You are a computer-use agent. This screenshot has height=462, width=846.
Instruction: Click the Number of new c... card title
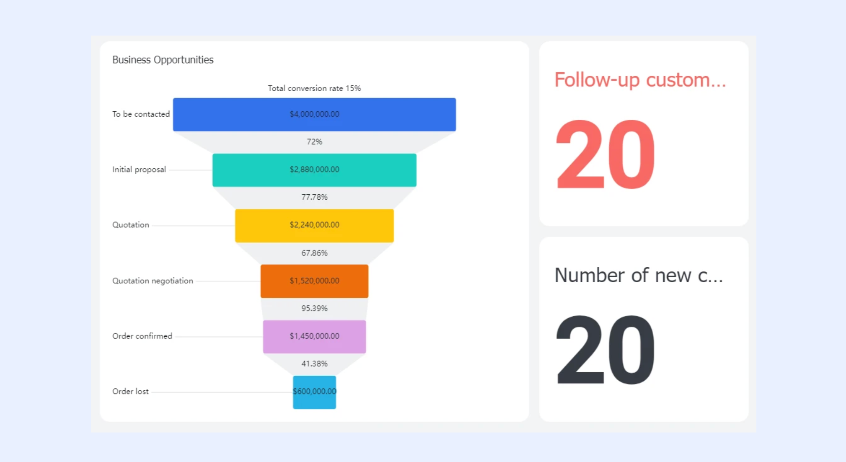pyautogui.click(x=639, y=275)
